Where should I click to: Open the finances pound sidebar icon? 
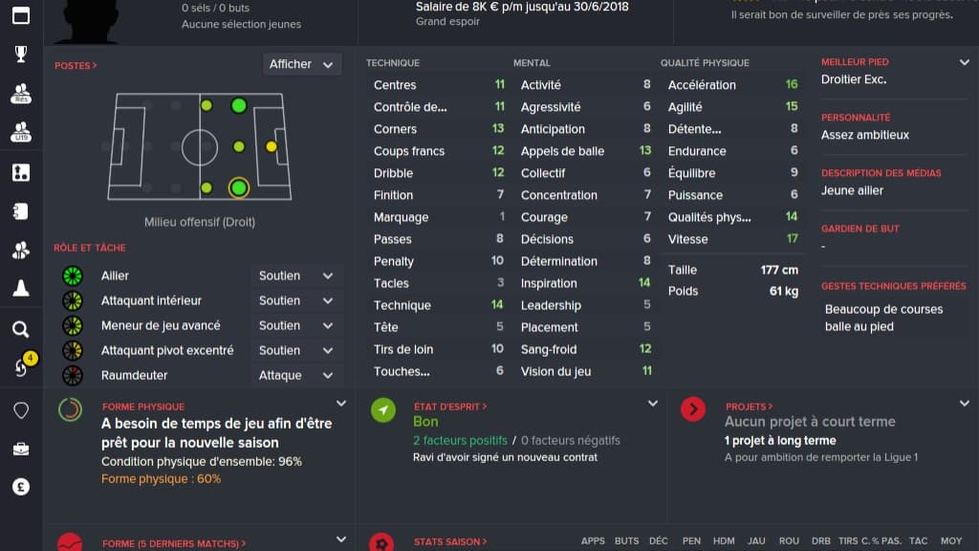(21, 487)
